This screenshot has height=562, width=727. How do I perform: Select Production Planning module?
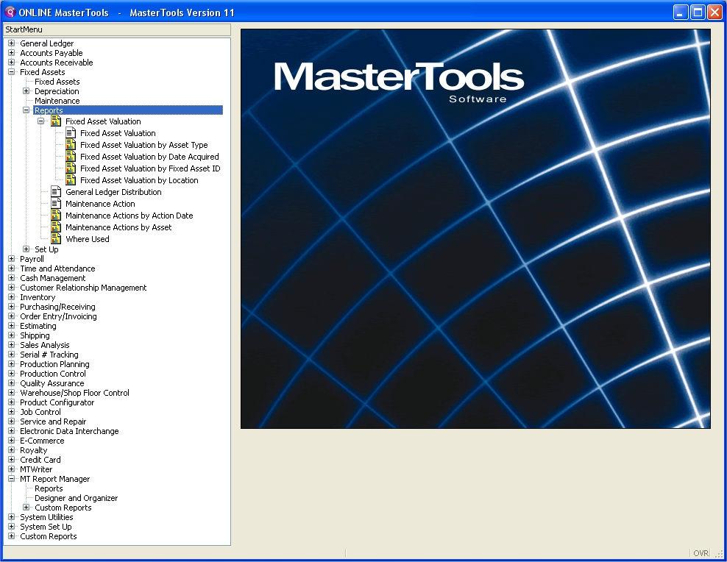tap(54, 364)
